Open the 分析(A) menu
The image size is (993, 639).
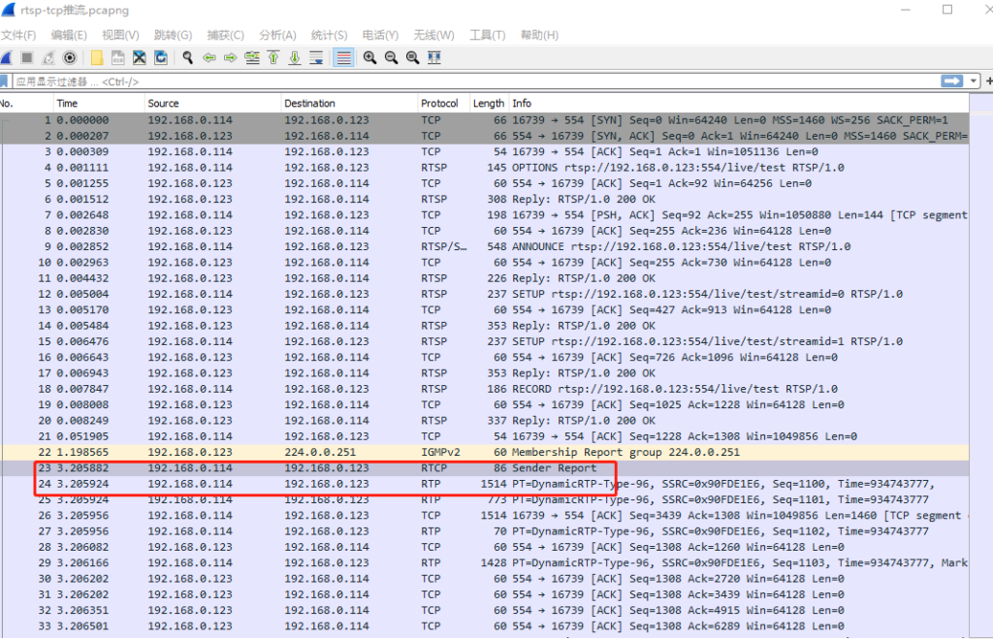coord(277,36)
